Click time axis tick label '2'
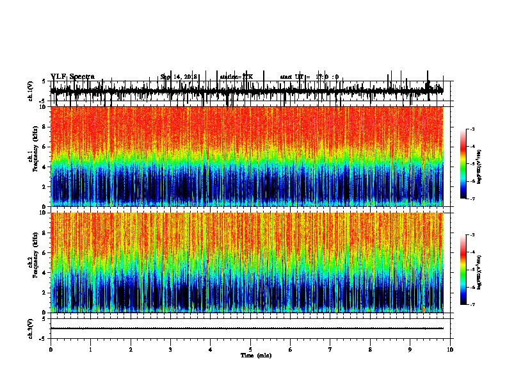507x392 pixels. click(x=131, y=350)
